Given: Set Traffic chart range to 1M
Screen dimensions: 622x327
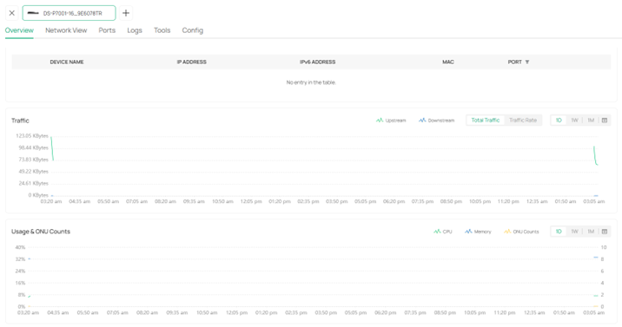Looking at the screenshot, I should tap(591, 121).
